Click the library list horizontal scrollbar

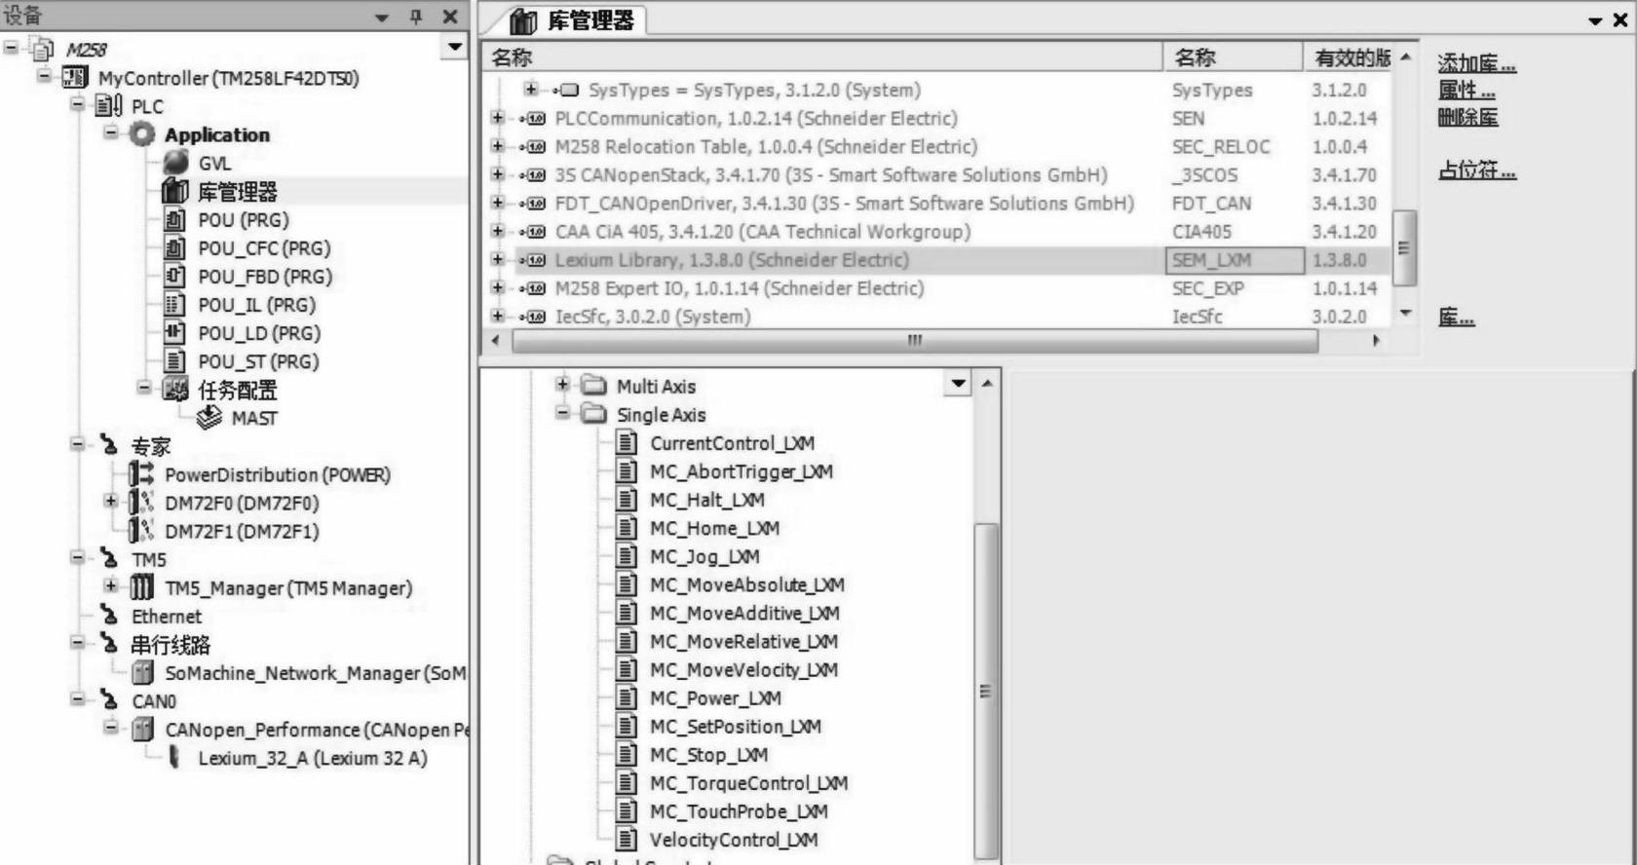(x=915, y=341)
